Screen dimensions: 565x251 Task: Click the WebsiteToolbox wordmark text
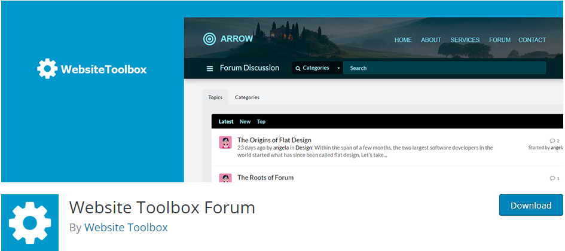click(x=104, y=69)
